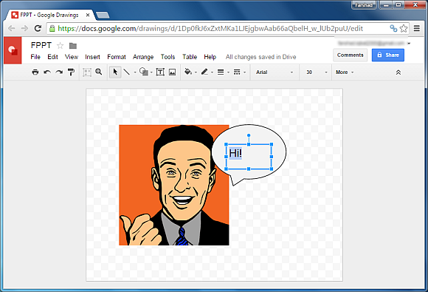Insert a Text box
This screenshot has width=428, height=292.
160,72
